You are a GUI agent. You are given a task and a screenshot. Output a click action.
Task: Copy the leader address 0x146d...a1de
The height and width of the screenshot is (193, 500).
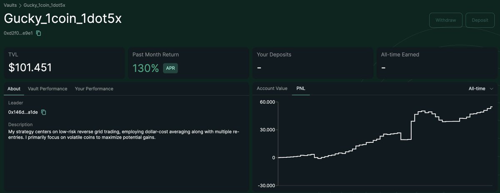click(43, 112)
